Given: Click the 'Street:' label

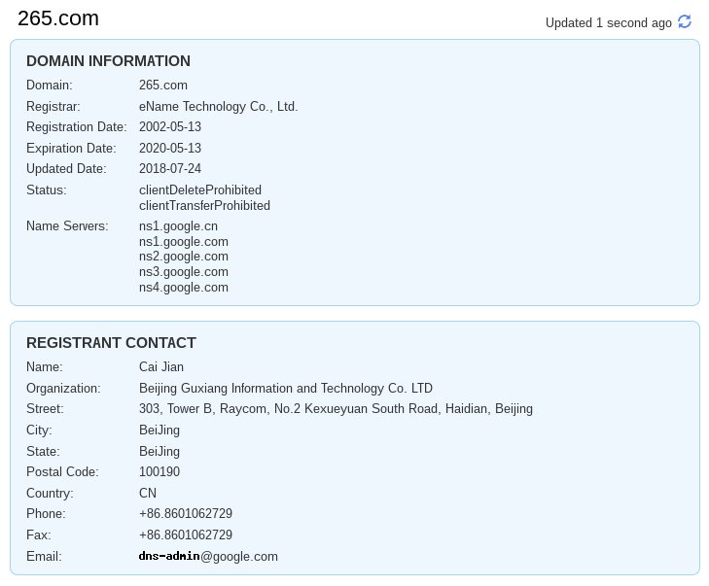Looking at the screenshot, I should coord(45,408).
